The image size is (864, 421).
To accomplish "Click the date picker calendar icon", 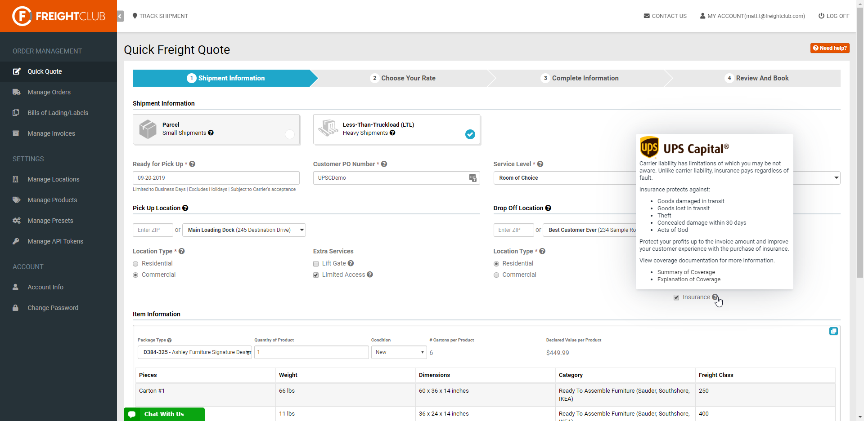I will (x=472, y=178).
